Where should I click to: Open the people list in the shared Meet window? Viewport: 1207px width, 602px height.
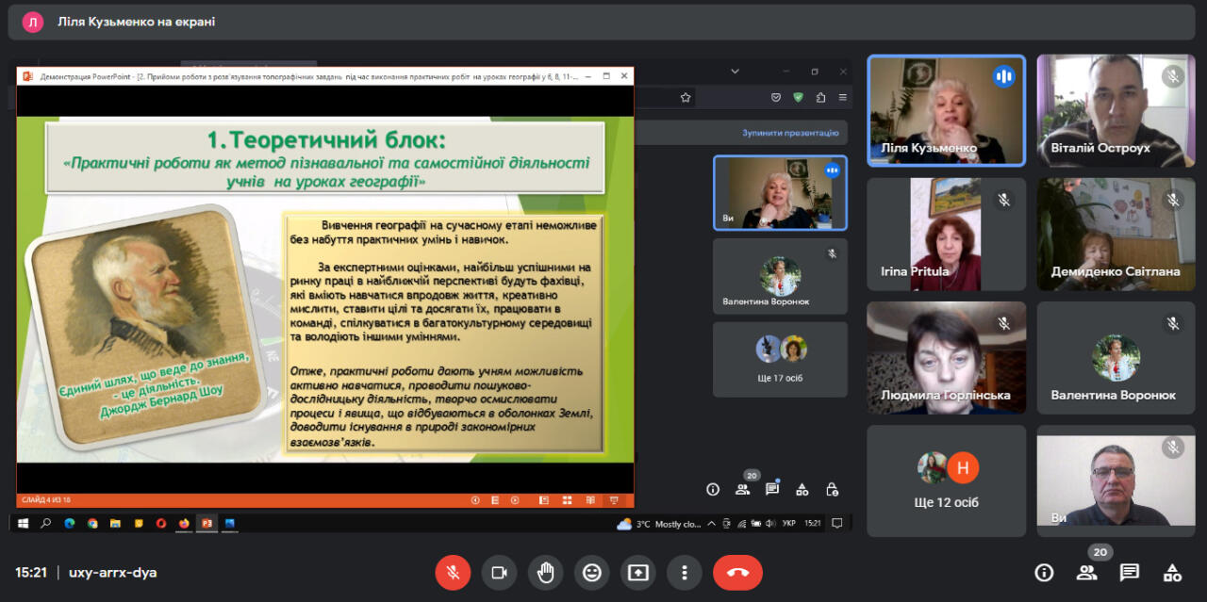(x=742, y=489)
